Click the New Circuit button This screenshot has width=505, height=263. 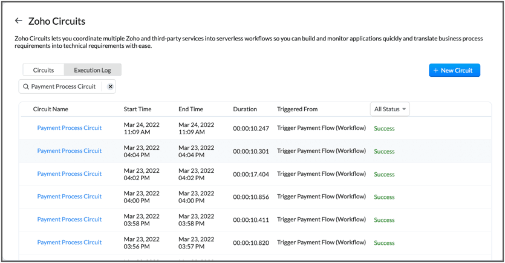(454, 70)
